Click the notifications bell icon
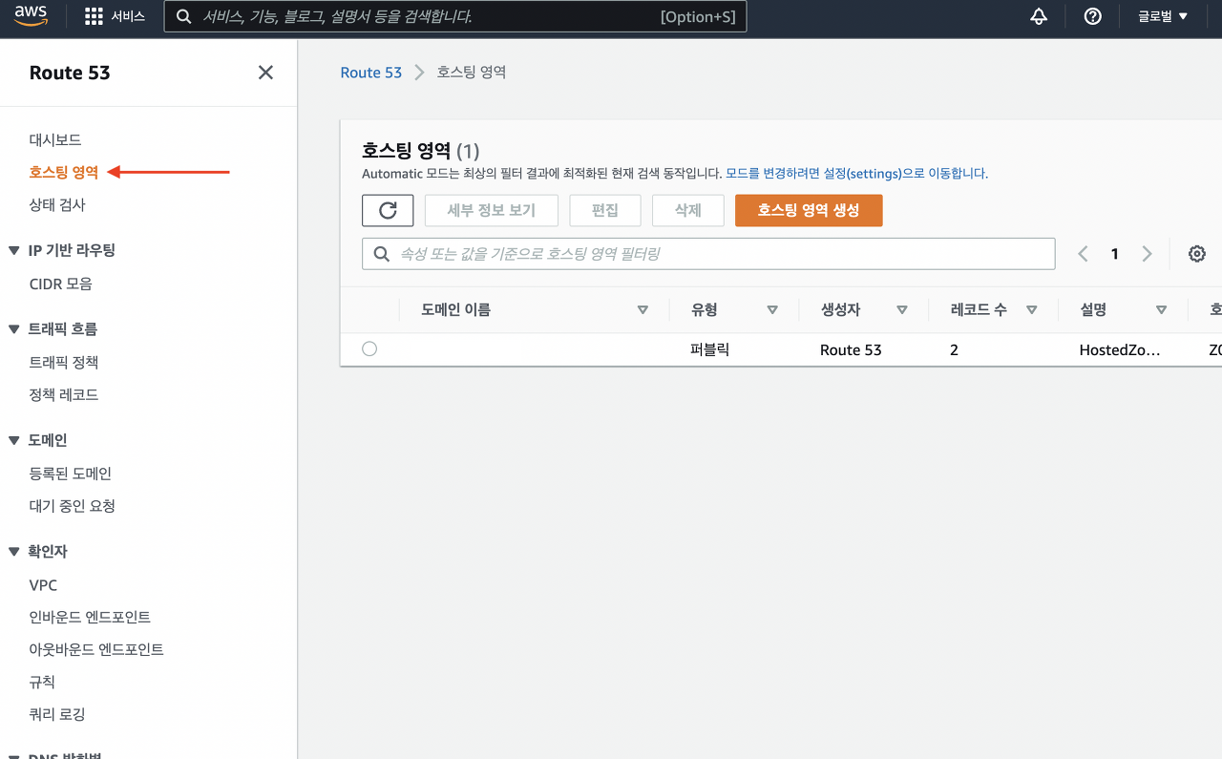 pos(1039,16)
